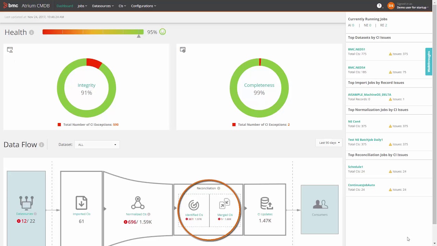The image size is (437, 246).
Task: Click the Consumers people icon
Action: (x=320, y=204)
